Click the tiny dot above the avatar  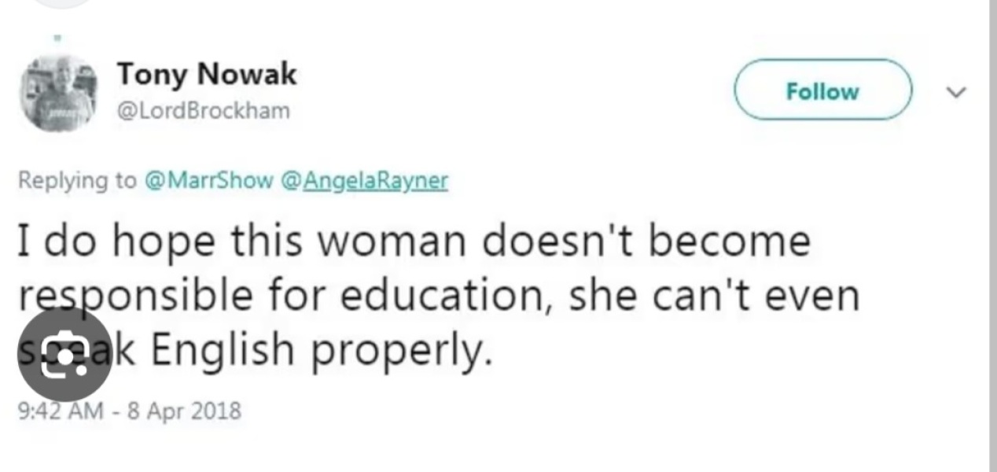[57, 36]
